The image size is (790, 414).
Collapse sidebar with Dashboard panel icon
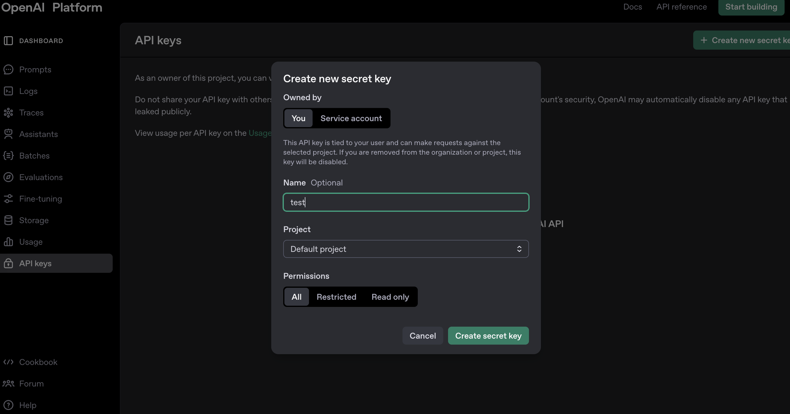[8, 41]
